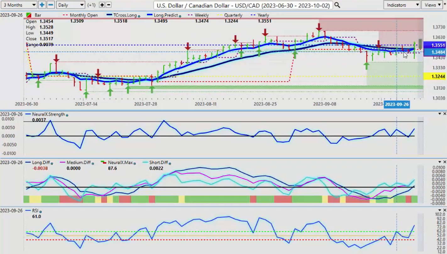447x254 pixels.
Task: Collapse the RSI panel using its arrow
Action: point(440,210)
